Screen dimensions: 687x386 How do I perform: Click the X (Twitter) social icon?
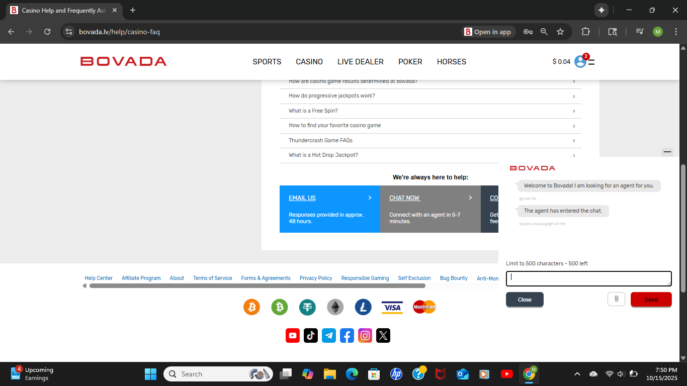click(x=383, y=336)
